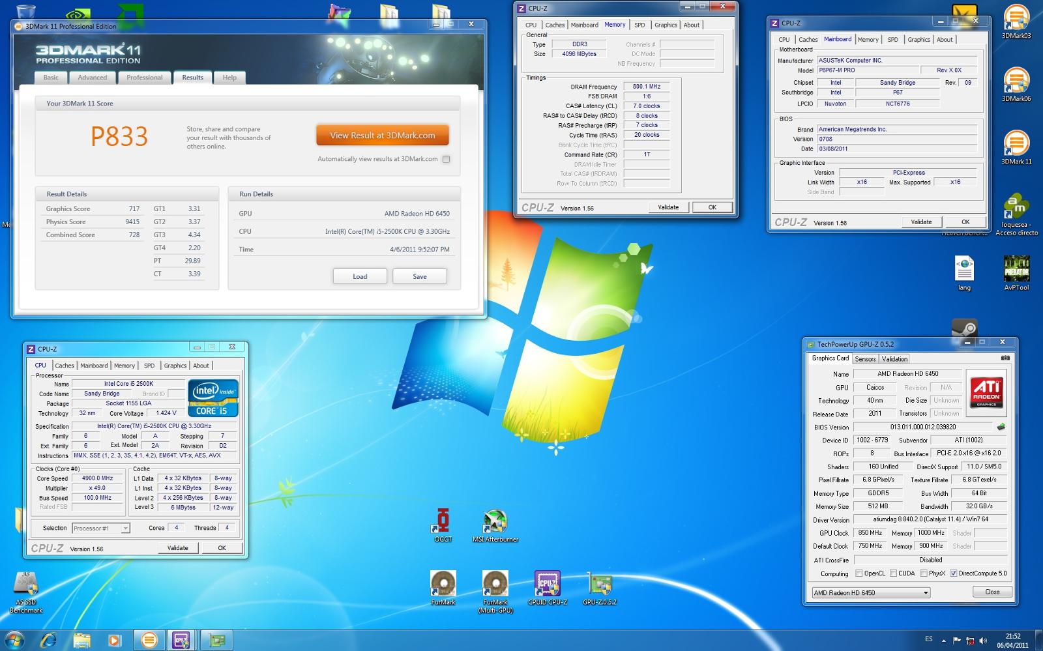Open SPD tab in the CPU-Z Memory window
Screen dimensions: 1043x651
[x=639, y=25]
